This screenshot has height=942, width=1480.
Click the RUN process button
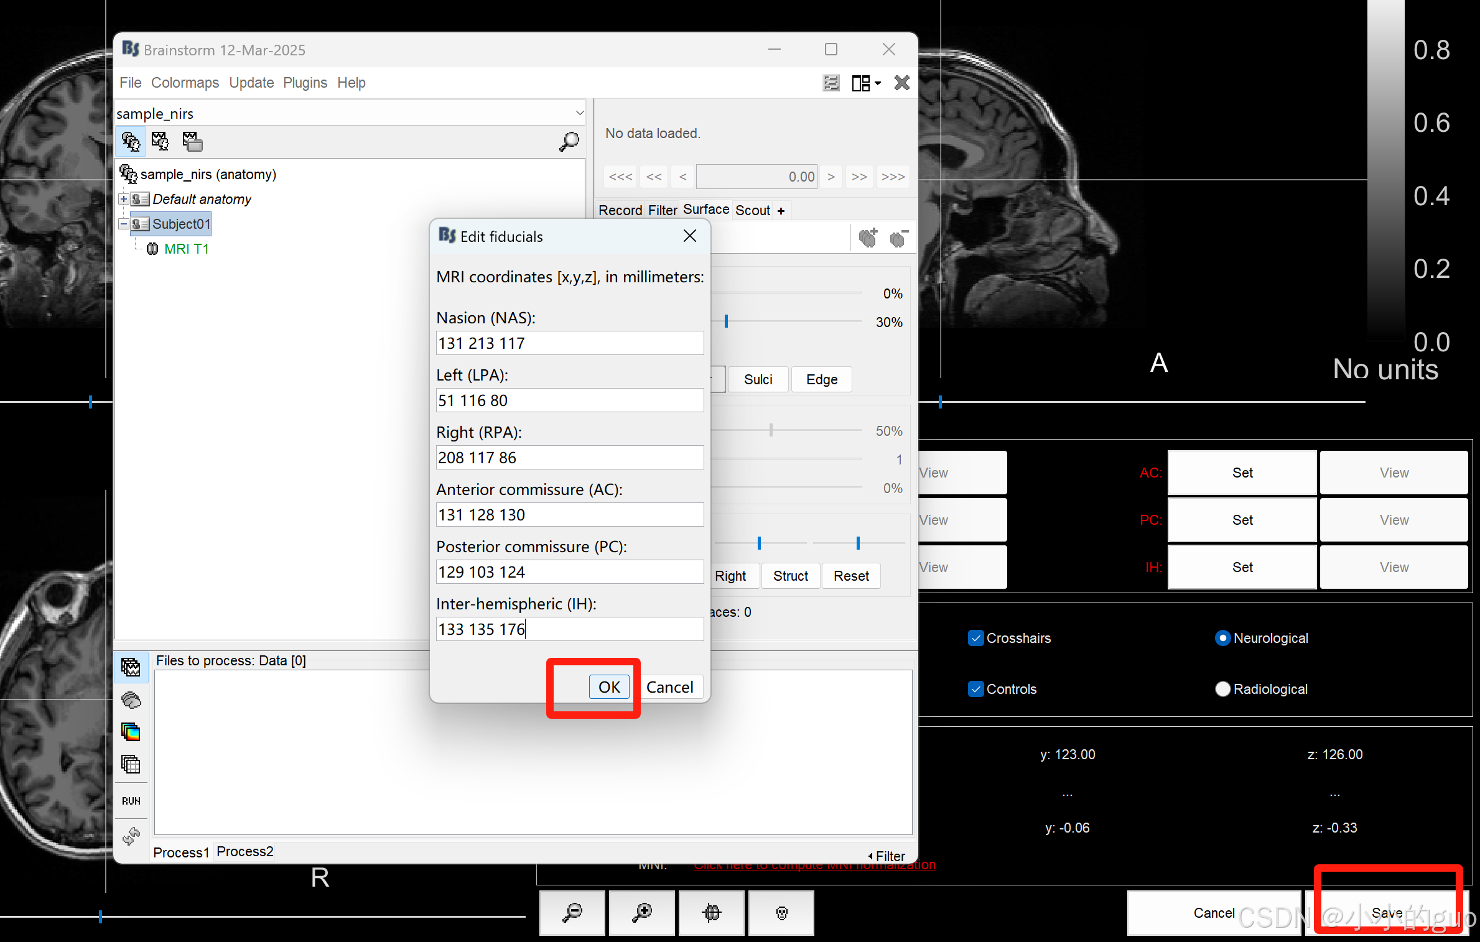pyautogui.click(x=131, y=801)
